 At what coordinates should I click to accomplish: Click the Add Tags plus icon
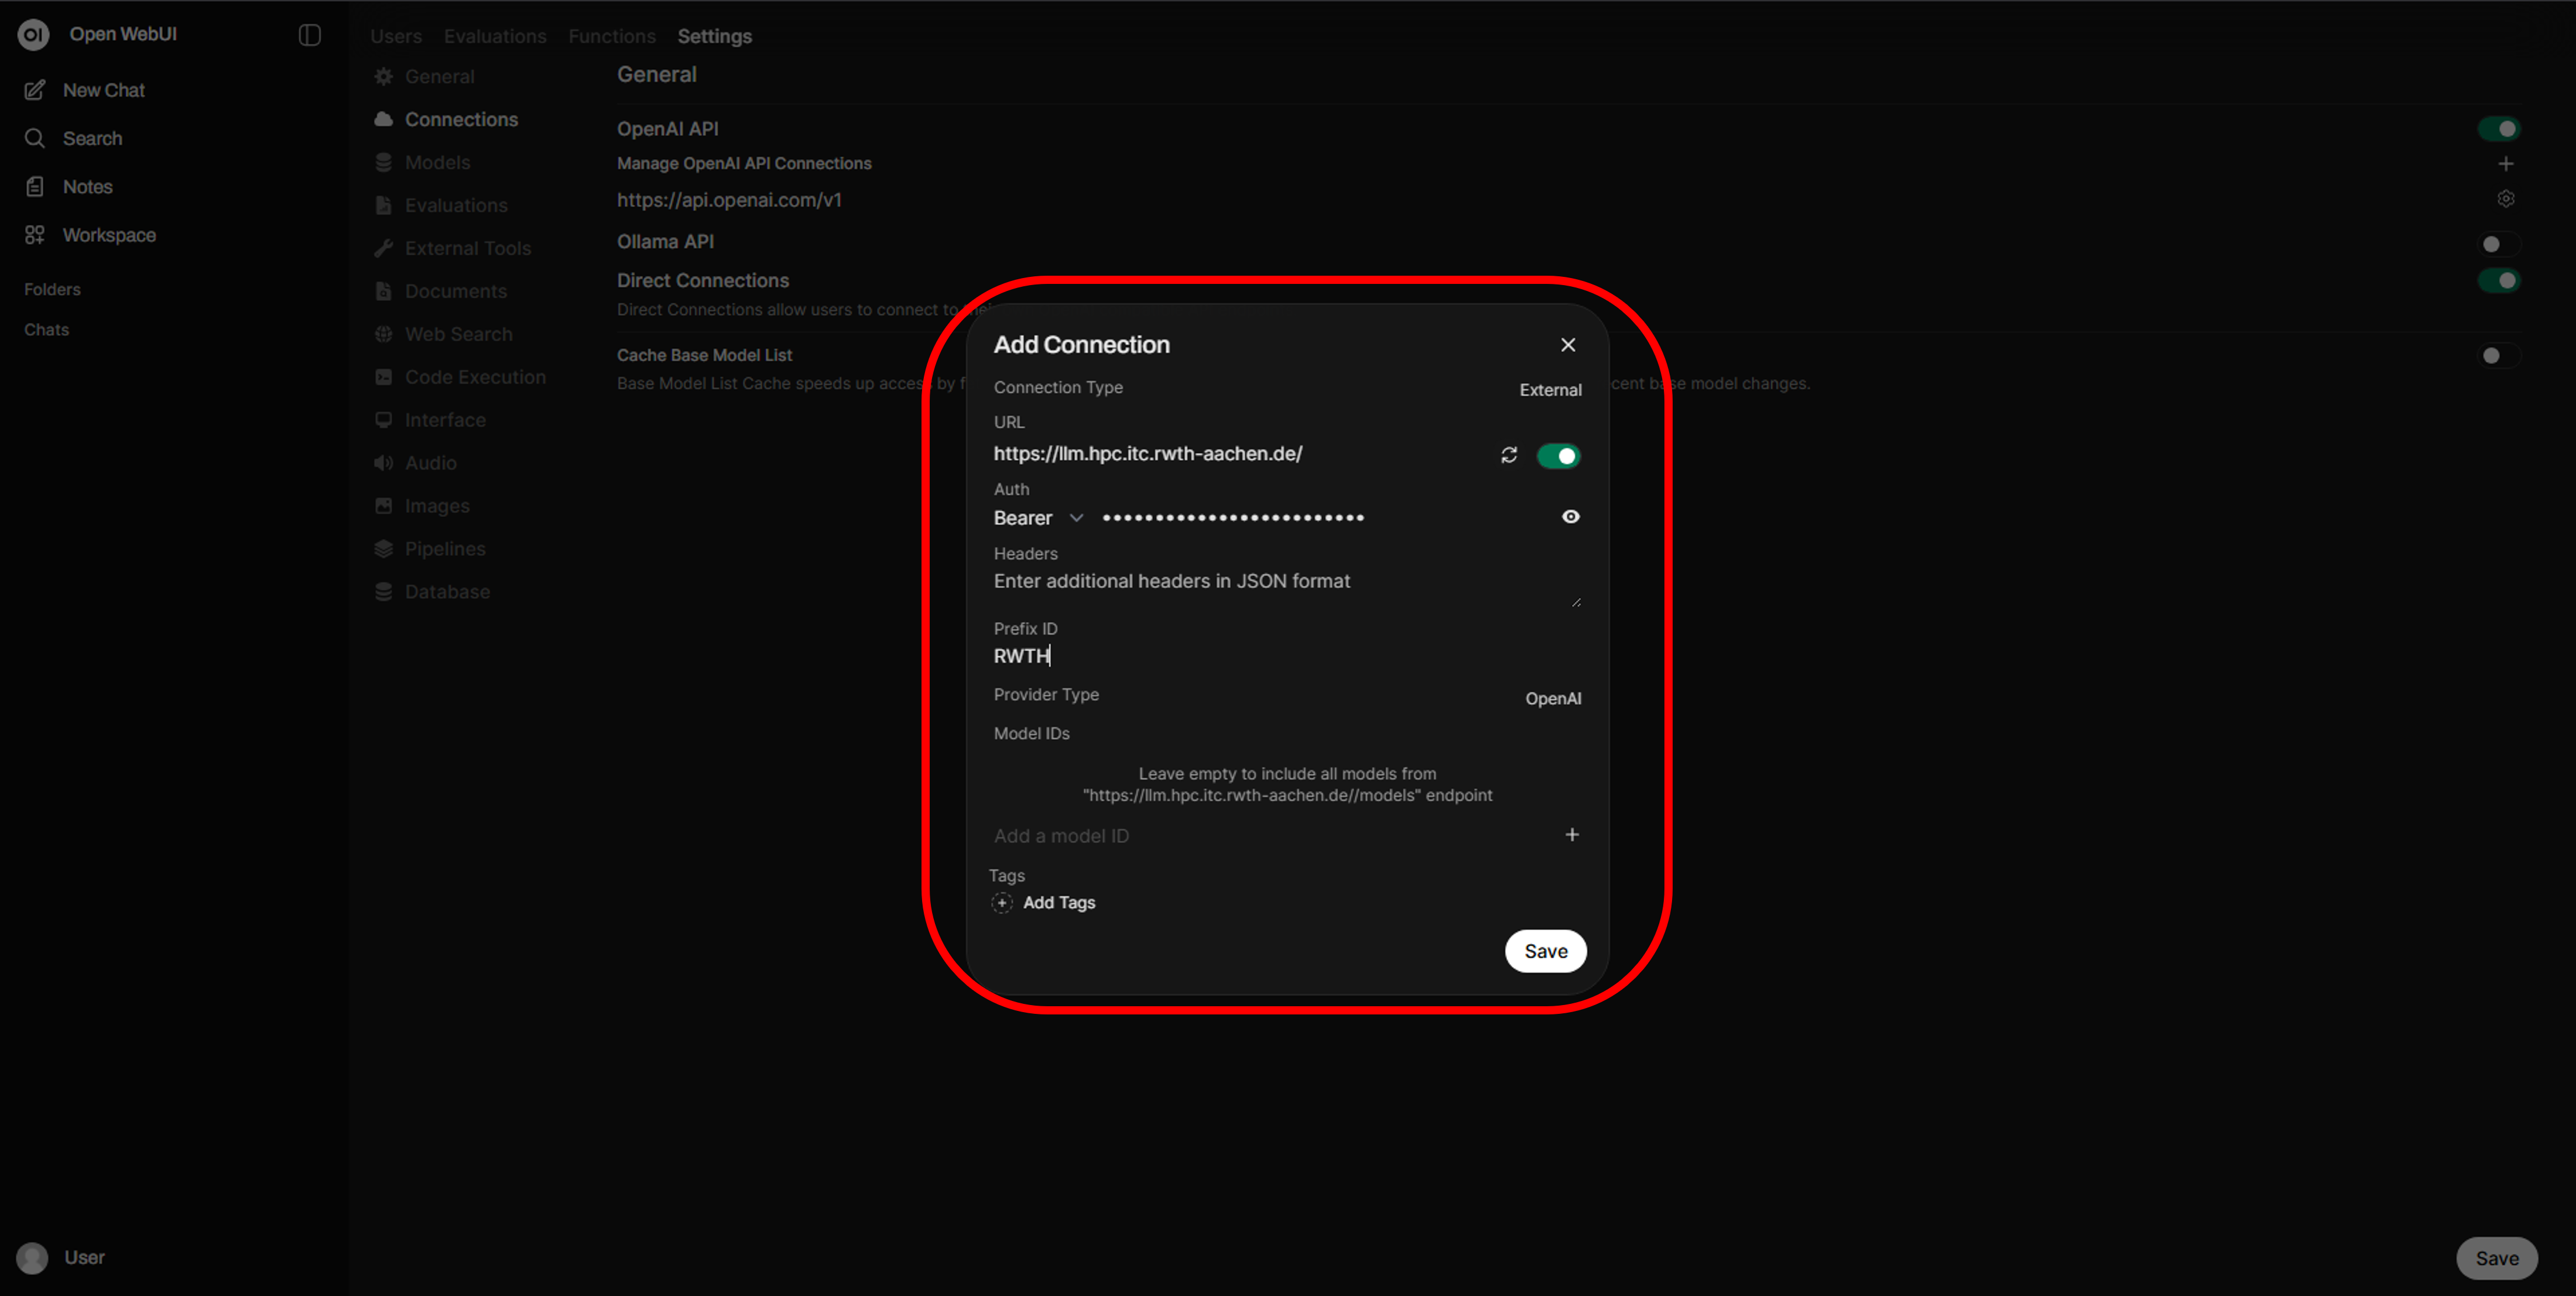1002,903
